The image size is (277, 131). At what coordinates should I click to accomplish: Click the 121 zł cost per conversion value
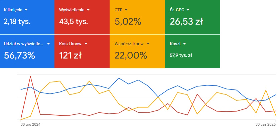pos(70,56)
